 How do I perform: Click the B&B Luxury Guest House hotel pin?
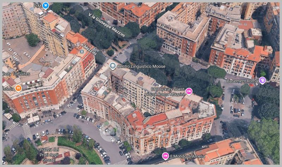coord(189,91)
